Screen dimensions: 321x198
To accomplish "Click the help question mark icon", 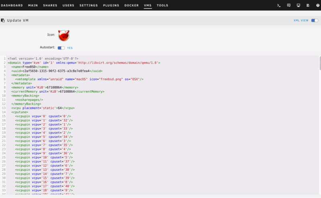I will click(x=318, y=5).
